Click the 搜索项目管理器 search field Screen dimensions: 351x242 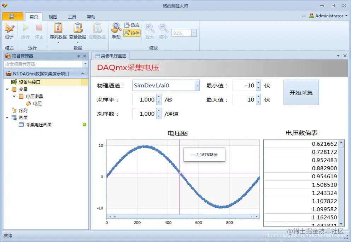(43, 64)
